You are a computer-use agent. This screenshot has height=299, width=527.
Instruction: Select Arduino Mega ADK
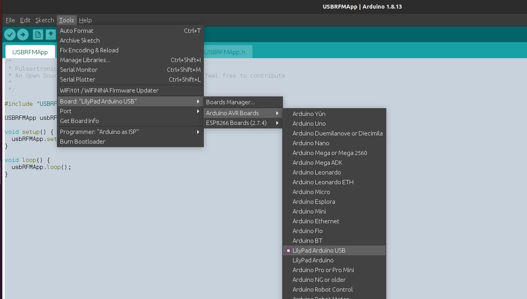click(x=334, y=163)
